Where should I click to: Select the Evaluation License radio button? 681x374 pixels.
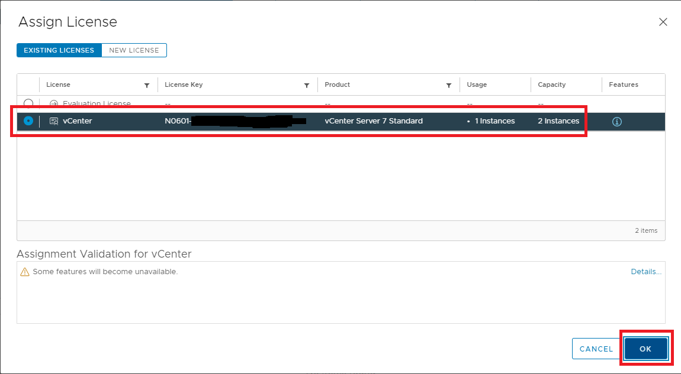click(x=28, y=103)
